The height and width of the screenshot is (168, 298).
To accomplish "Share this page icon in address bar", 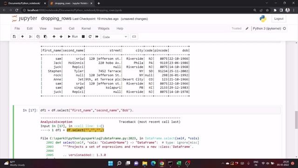I will click(261, 10).
